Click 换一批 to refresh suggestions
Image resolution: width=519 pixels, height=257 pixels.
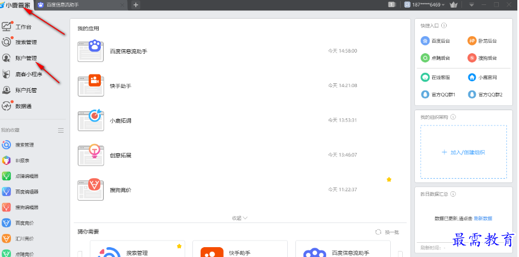pyautogui.click(x=387, y=232)
